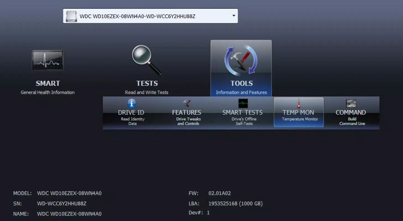Select the NAME value WDC WD10EZEX-08WN4A0

[x=69, y=214]
